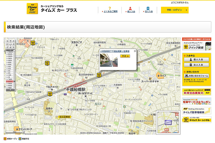Pan map to the upper-left arrow

tap(8, 41)
